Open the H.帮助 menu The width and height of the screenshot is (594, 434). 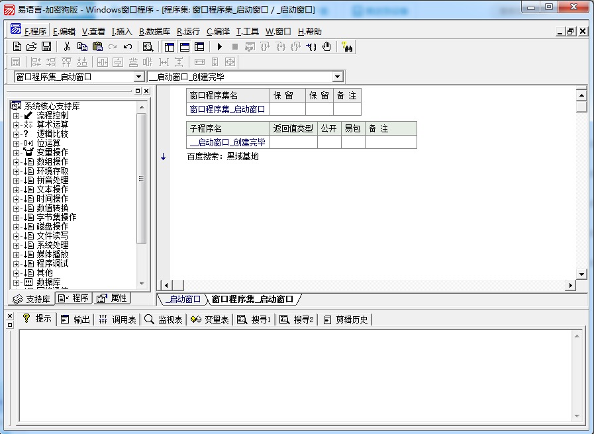[x=310, y=32]
